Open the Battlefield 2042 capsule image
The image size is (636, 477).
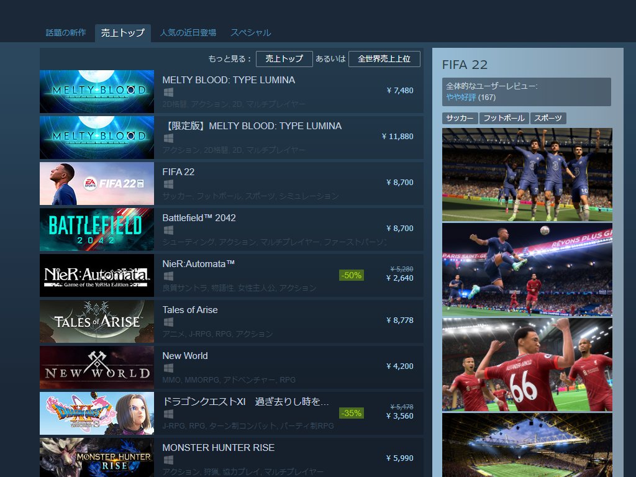(x=97, y=229)
